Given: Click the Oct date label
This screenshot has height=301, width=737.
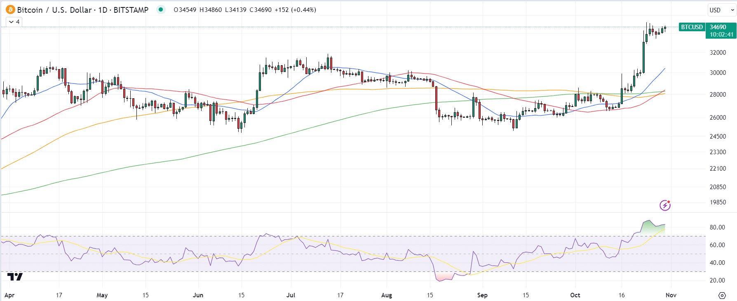Looking at the screenshot, I should (x=575, y=295).
